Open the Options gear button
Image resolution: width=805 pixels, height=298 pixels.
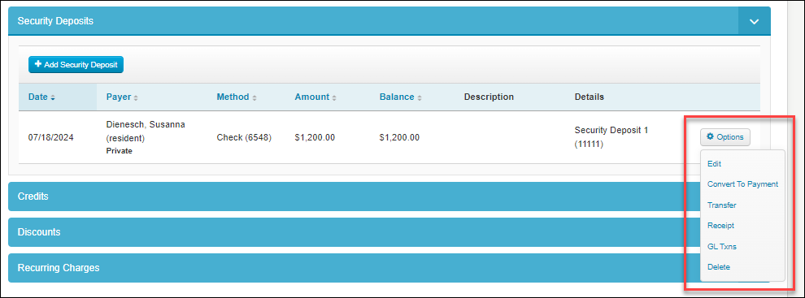point(725,137)
